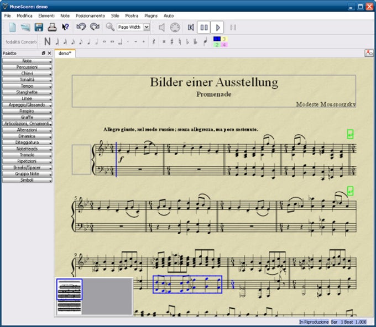Select the half note duration

tap(97, 41)
